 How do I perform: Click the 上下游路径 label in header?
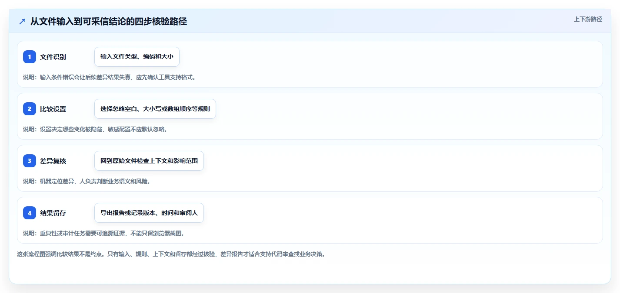click(x=588, y=19)
